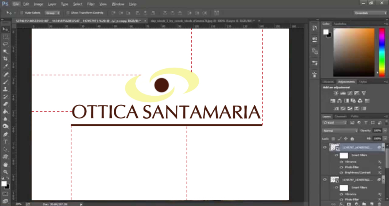Screen dimensions: 389x206
Task: Select the Horizontal Type tool
Action: 5,142
